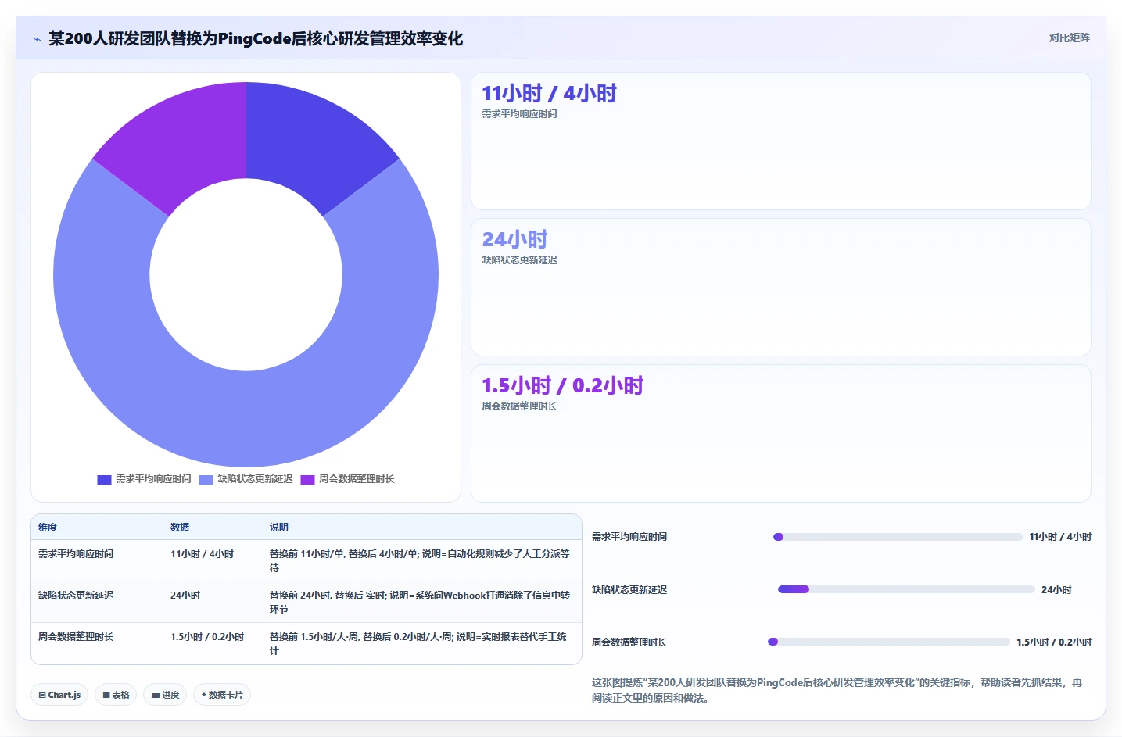Image resolution: width=1122 pixels, height=737 pixels.
Task: Select the 24小时 data card value
Action: click(514, 239)
